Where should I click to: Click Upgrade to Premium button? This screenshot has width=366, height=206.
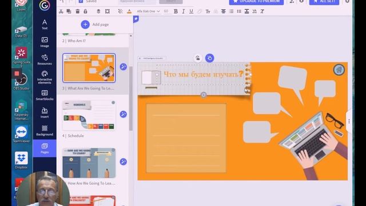pos(256,2)
